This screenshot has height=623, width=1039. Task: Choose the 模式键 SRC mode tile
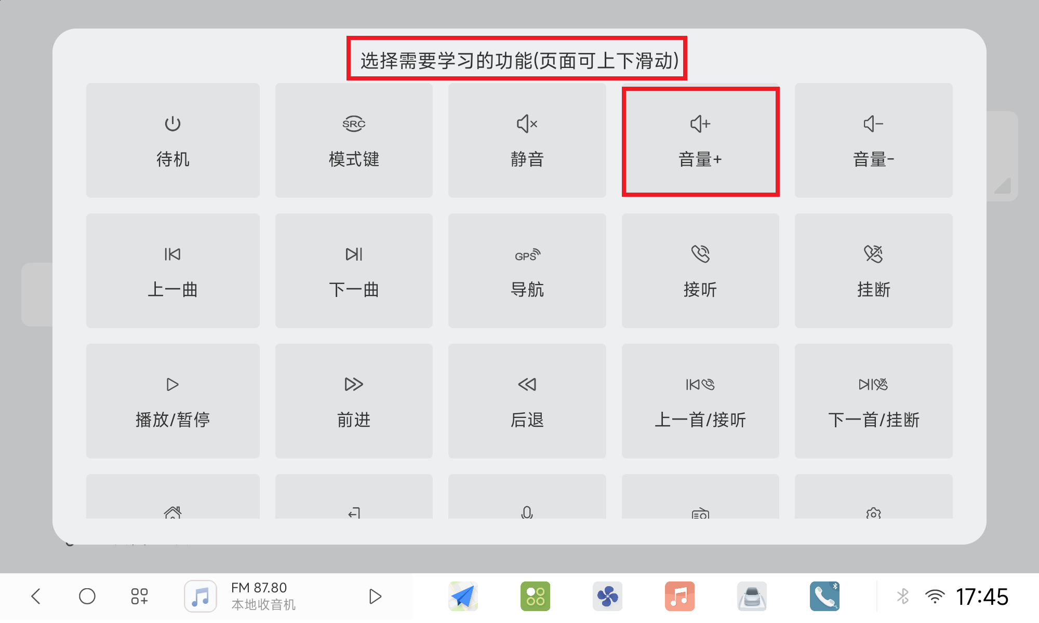354,140
